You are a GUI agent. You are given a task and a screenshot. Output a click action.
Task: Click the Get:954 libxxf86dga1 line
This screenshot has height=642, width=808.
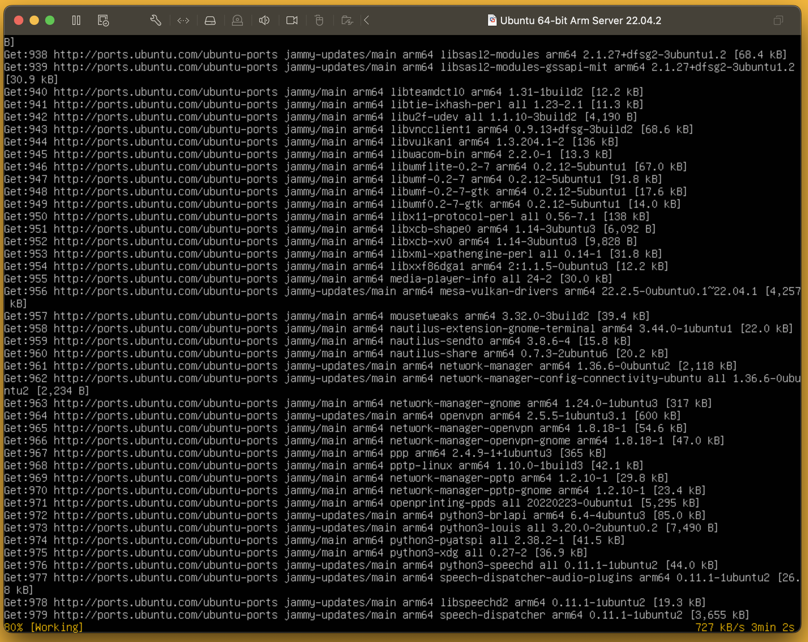[x=336, y=266]
